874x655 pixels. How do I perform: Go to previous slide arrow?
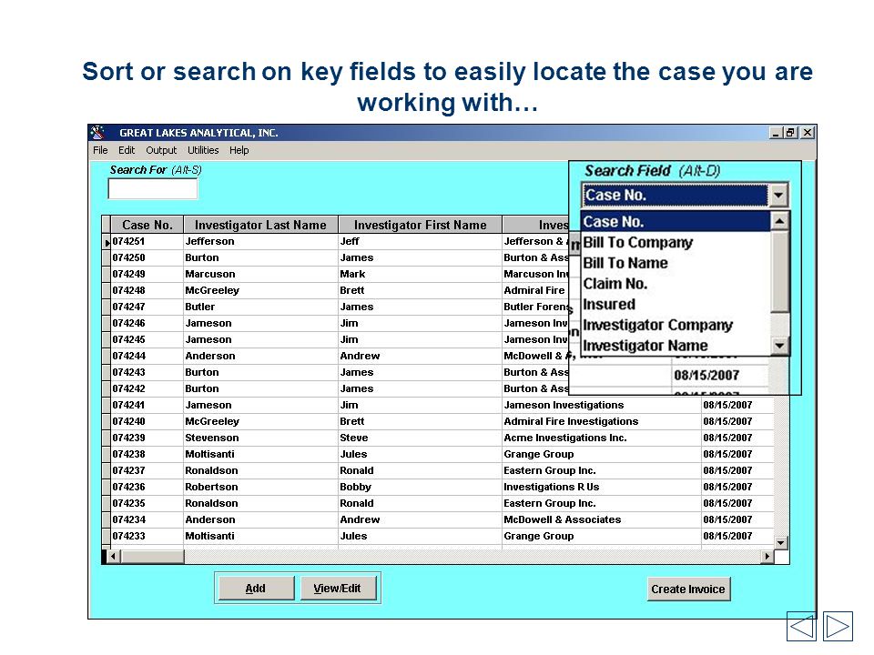pos(801,626)
